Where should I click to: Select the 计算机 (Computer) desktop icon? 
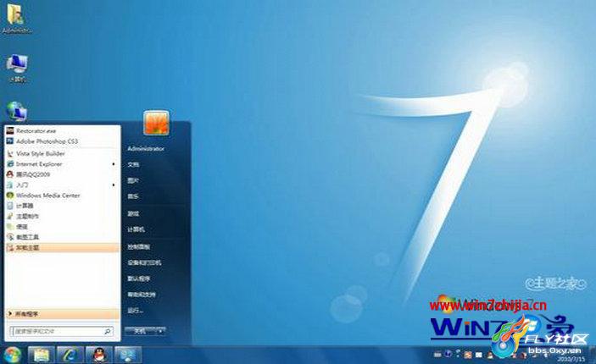click(17, 69)
